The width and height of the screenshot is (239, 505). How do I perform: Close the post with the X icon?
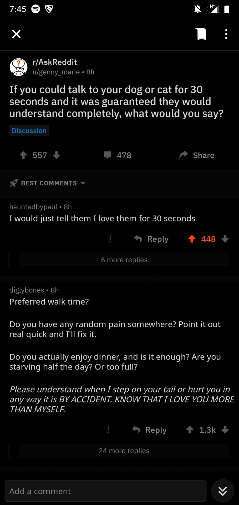pos(16,34)
